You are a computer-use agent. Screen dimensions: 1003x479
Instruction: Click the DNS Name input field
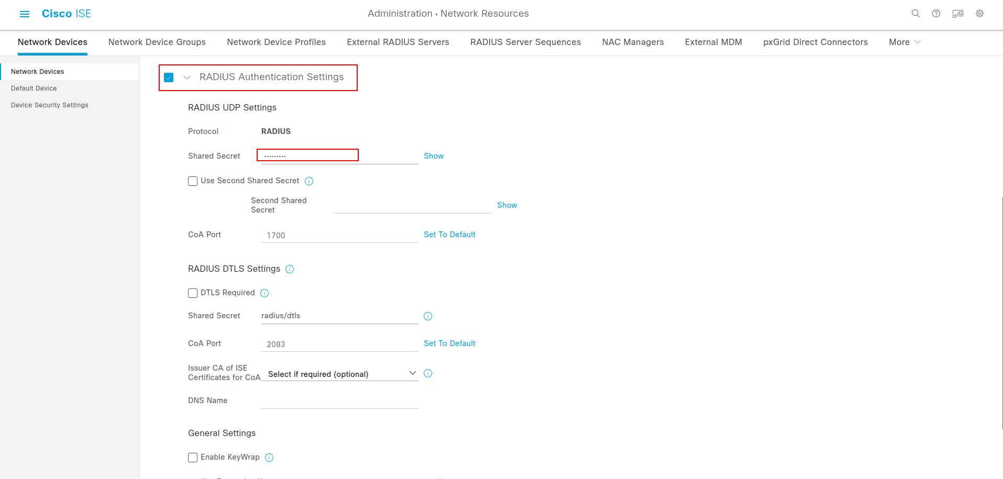coord(339,401)
